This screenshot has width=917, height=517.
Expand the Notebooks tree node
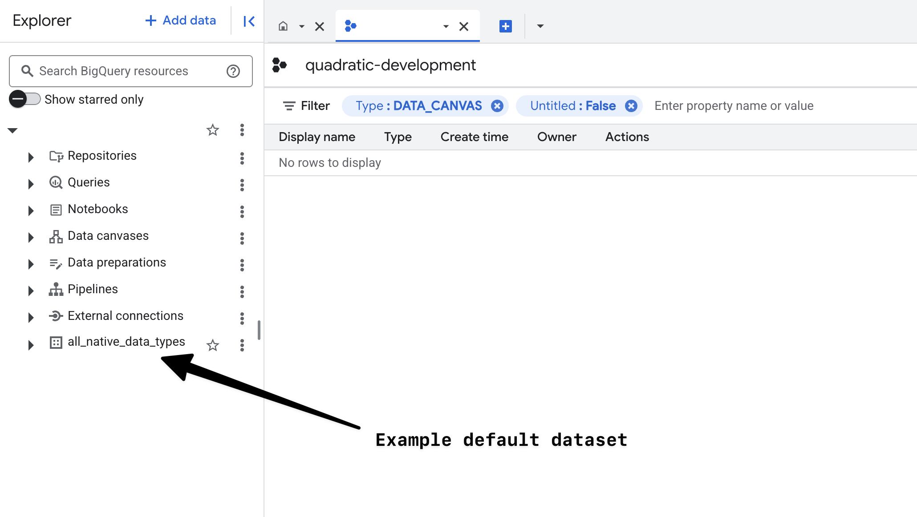tap(31, 210)
